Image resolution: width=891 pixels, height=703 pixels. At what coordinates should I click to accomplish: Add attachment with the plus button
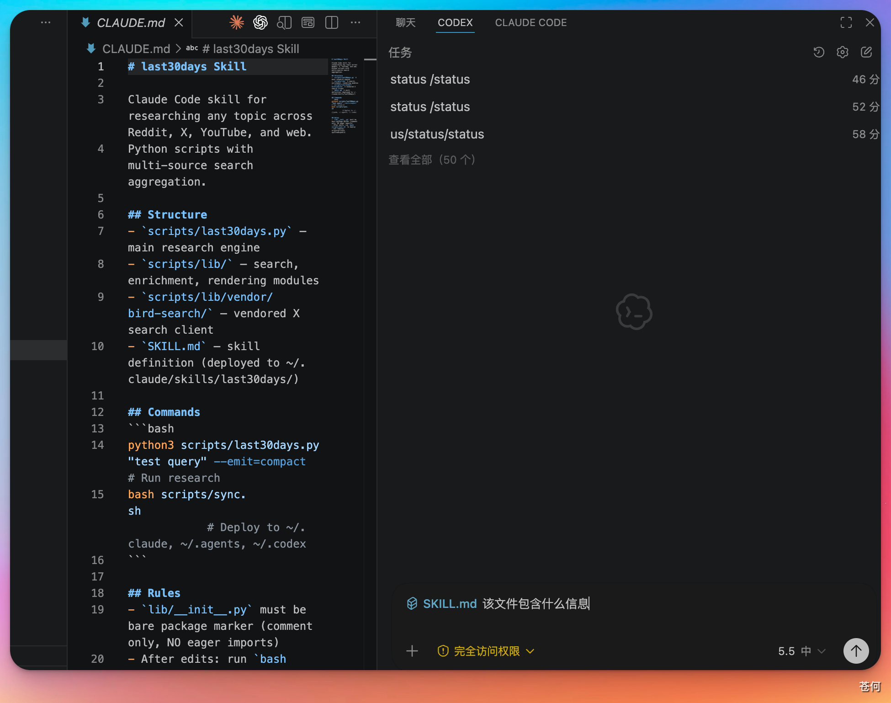(x=412, y=651)
